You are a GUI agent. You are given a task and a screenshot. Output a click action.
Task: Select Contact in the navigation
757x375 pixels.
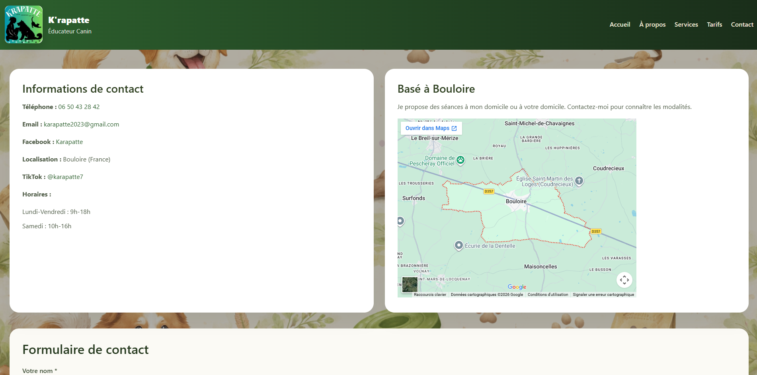tap(742, 25)
